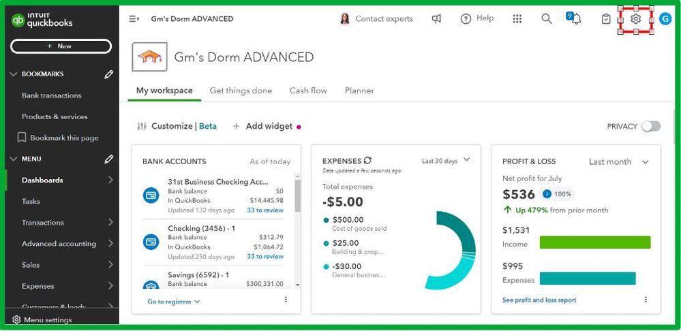Change the Last month period dropdown
Viewport: 681px width, 331px height.
619,162
